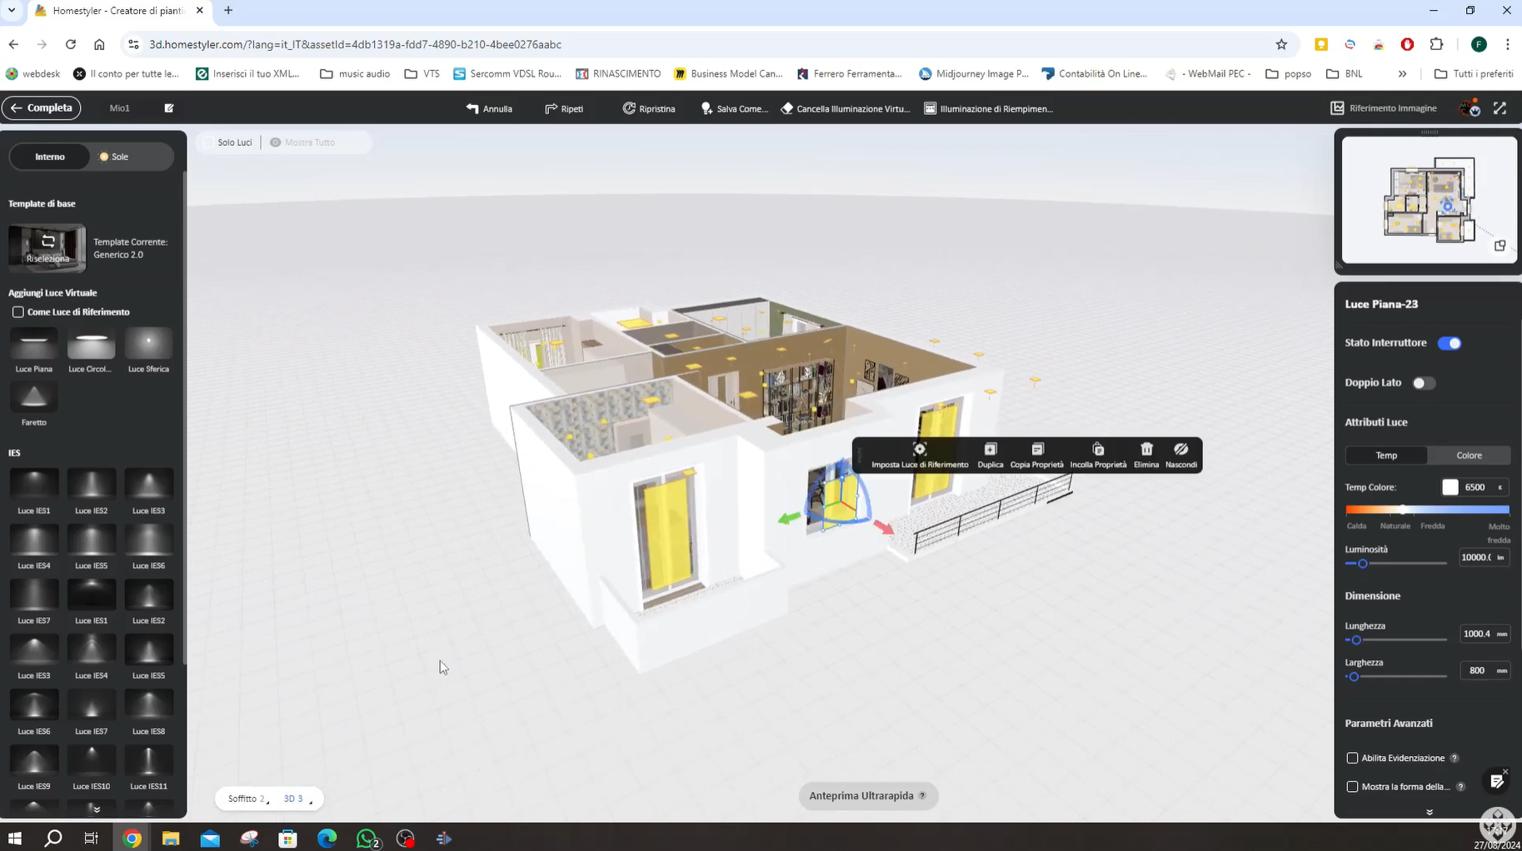This screenshot has height=851, width=1522.
Task: Click the Nascondi hide icon
Action: tap(1180, 450)
